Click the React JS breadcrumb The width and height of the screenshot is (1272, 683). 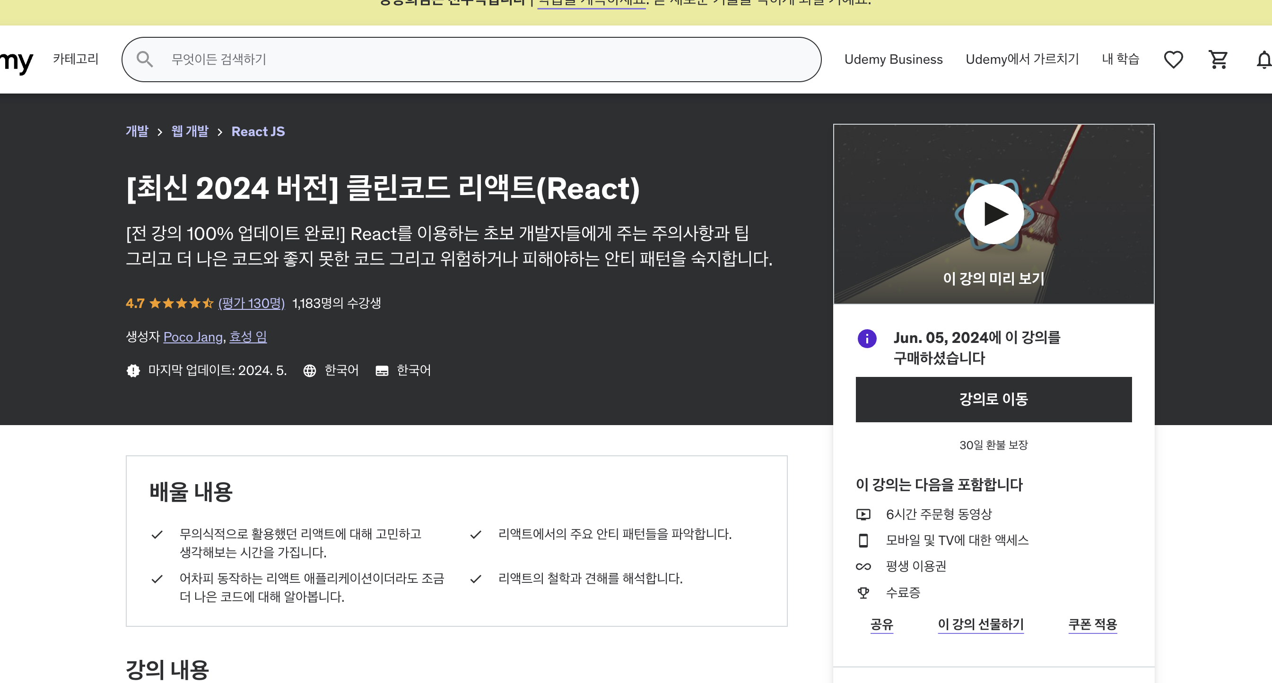[258, 132]
